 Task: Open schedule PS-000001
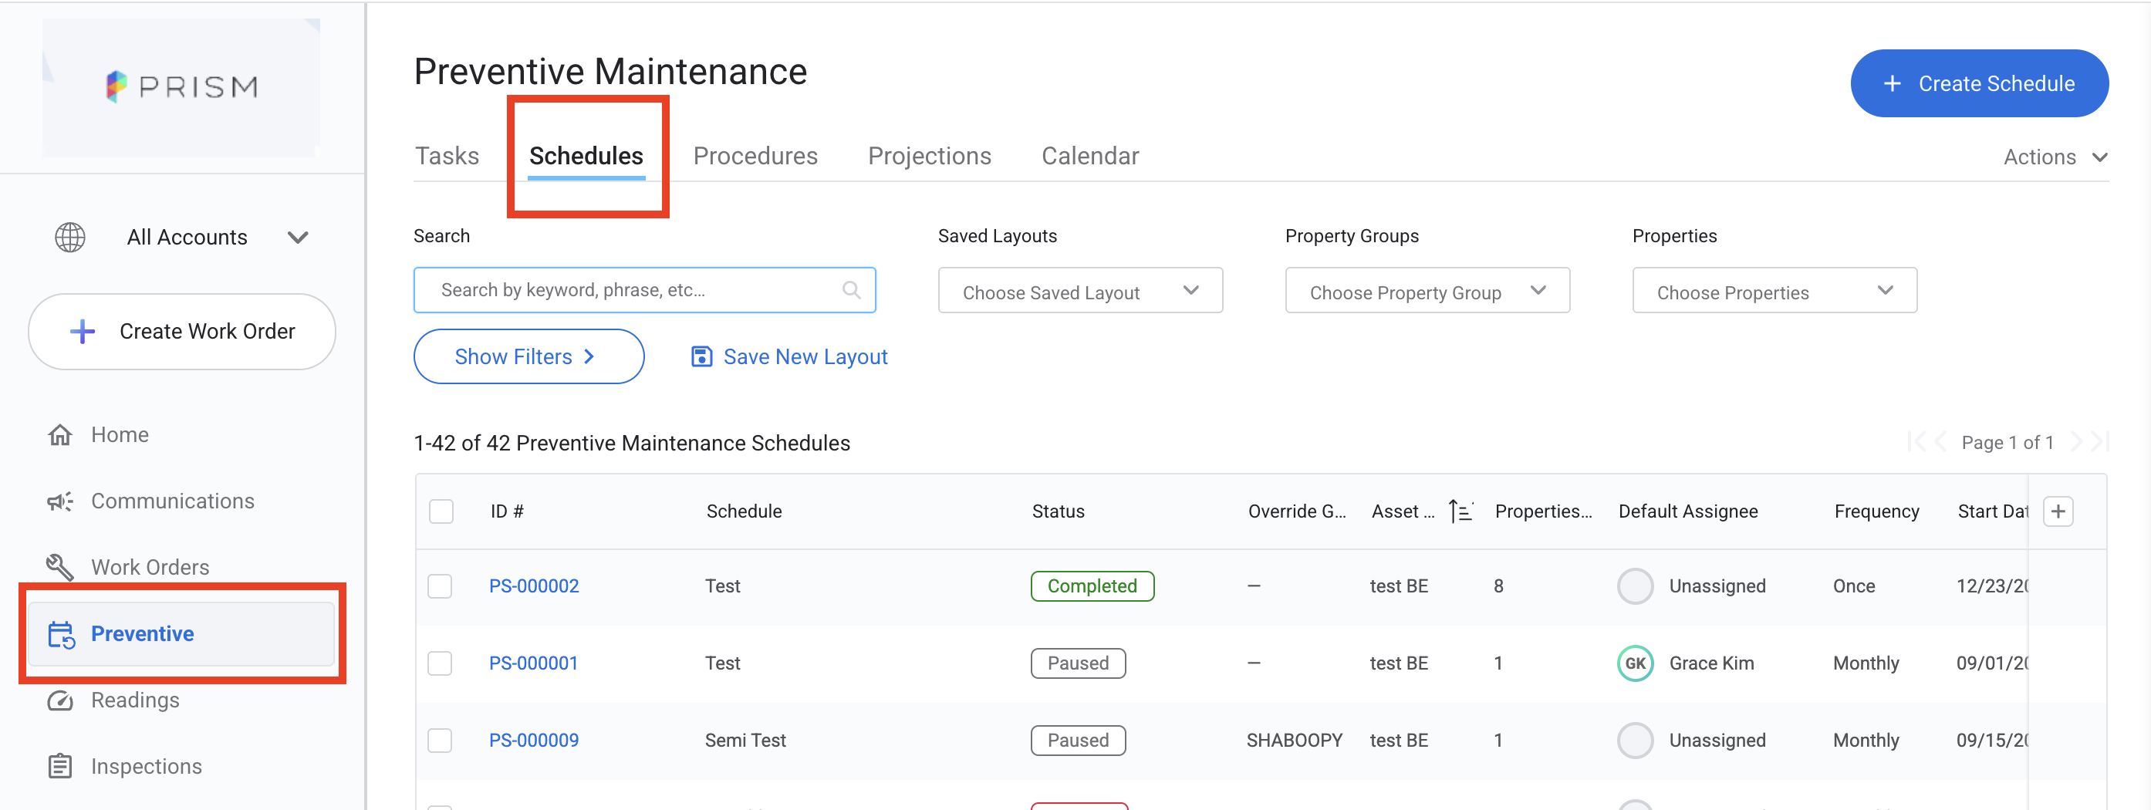[534, 663]
